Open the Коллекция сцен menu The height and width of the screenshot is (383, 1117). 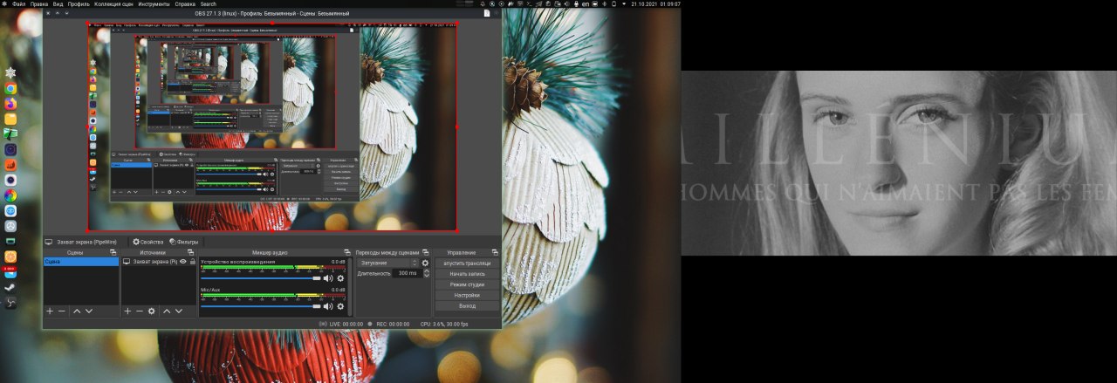tap(114, 4)
